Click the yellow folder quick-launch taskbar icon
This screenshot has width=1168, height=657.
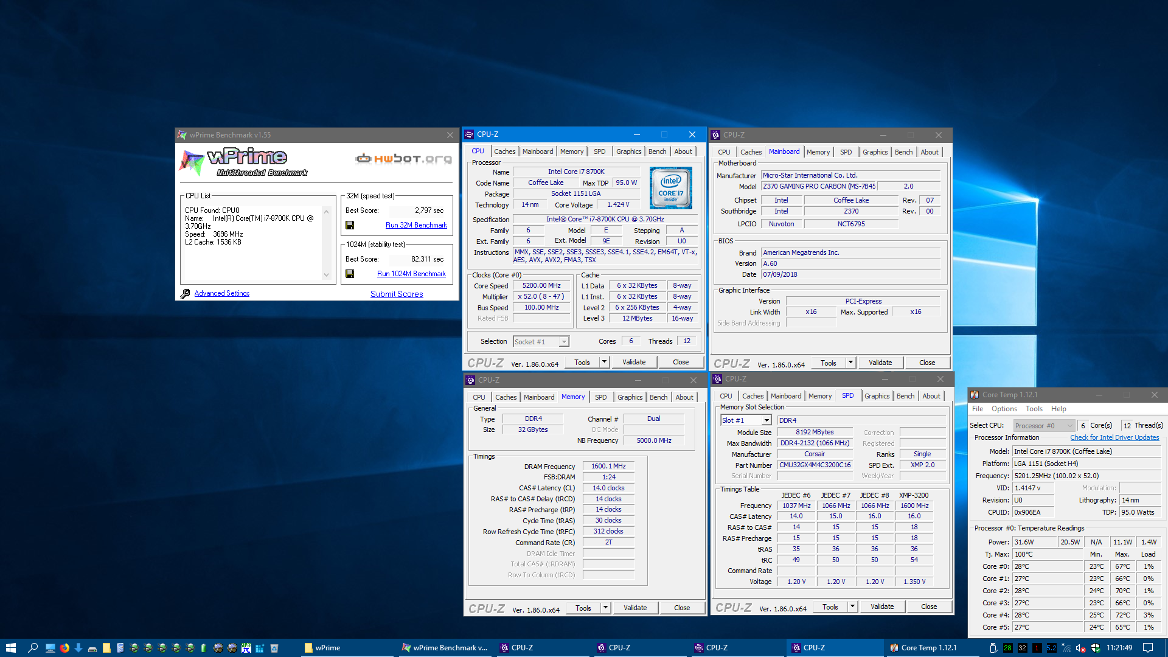click(106, 648)
